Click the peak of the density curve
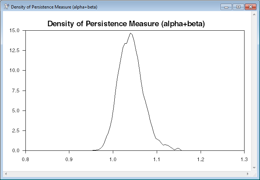Screen dimensions: 260x180 point(130,33)
